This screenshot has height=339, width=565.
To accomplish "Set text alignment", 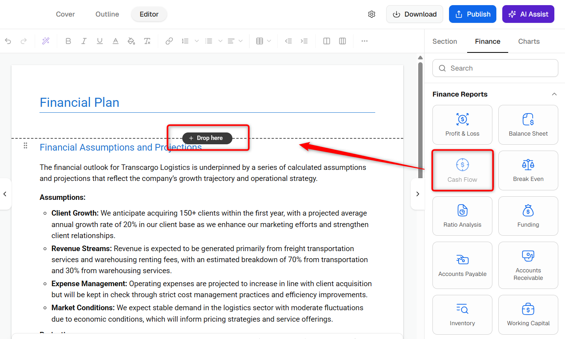I will pyautogui.click(x=231, y=41).
